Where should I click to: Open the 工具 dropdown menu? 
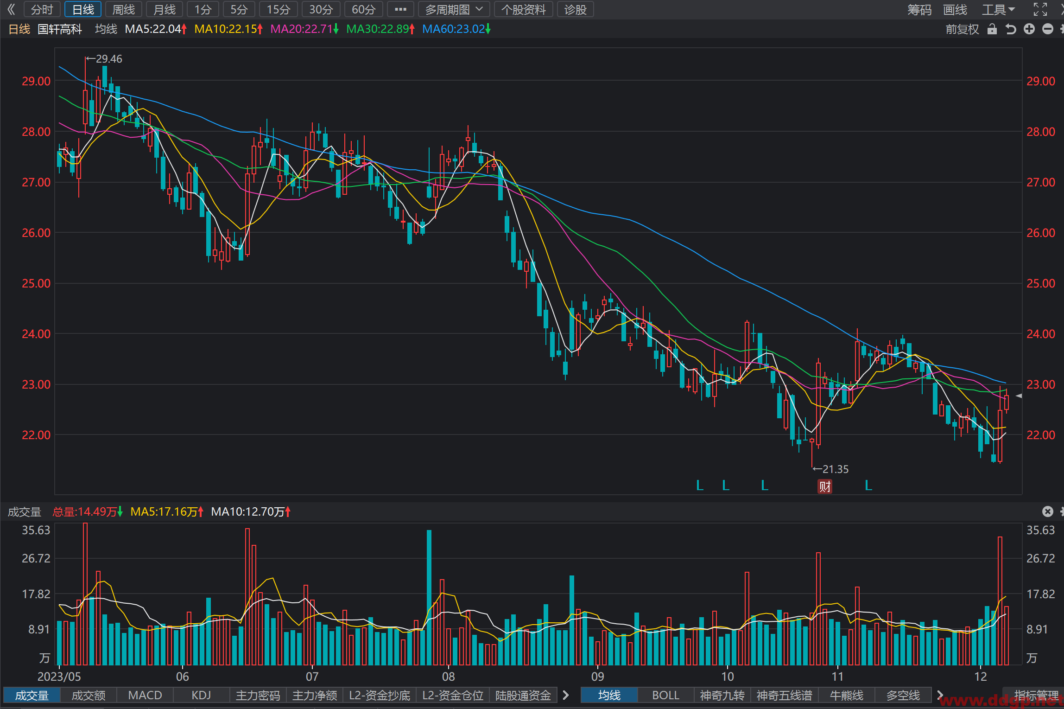point(999,9)
